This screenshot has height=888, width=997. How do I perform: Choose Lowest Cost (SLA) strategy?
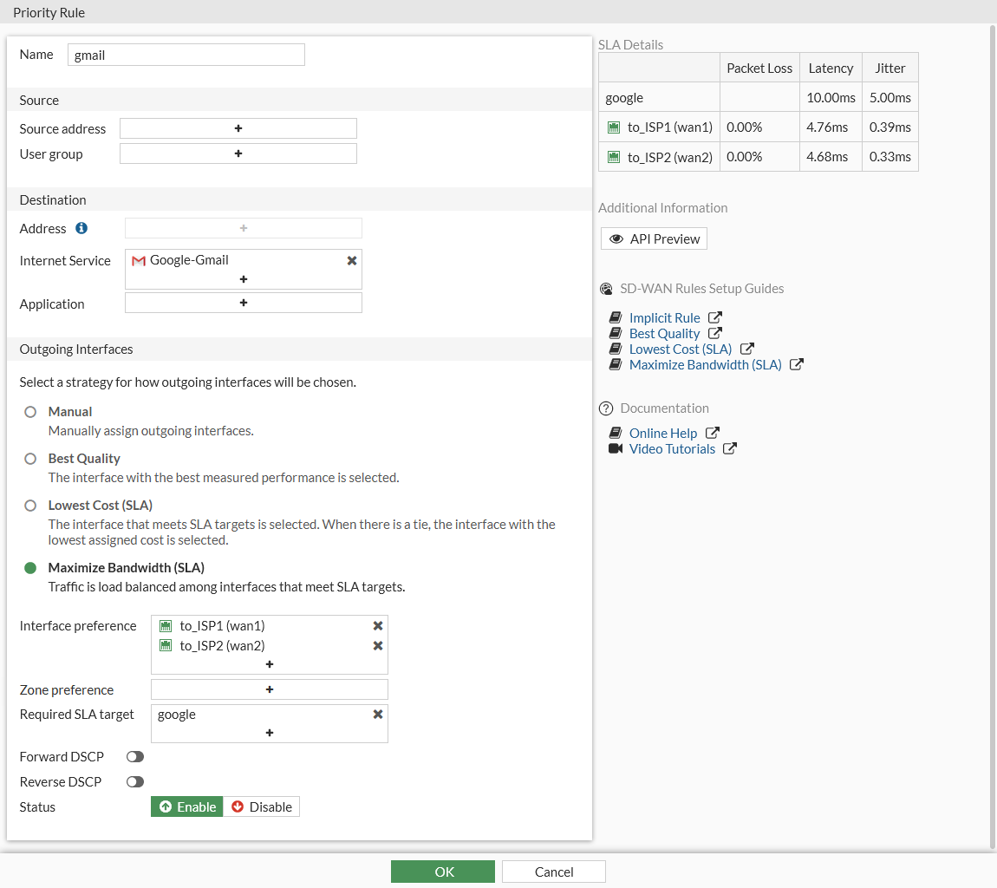coord(29,506)
